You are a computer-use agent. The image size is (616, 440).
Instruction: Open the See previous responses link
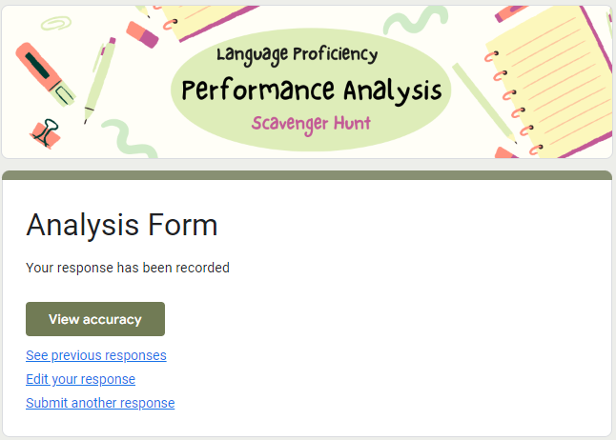coord(96,355)
